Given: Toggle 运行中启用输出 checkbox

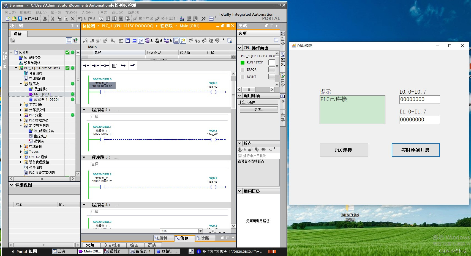Looking at the screenshot, I should [x=240, y=156].
